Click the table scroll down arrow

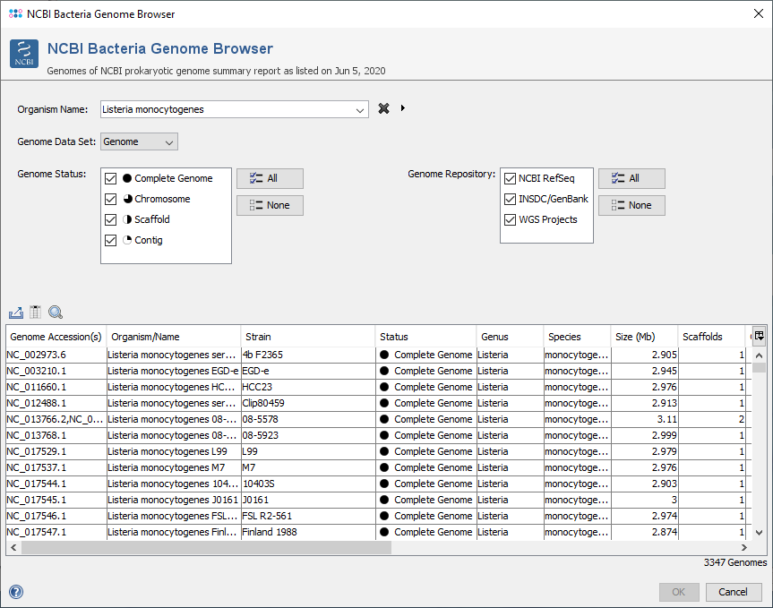coord(760,533)
